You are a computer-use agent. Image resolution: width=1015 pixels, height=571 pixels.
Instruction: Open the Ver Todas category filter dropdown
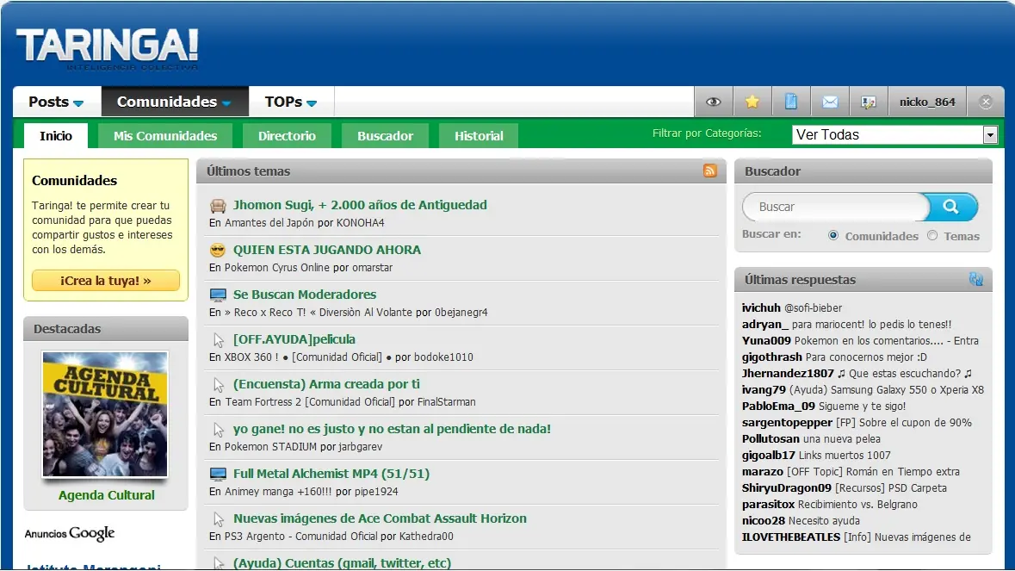point(894,134)
